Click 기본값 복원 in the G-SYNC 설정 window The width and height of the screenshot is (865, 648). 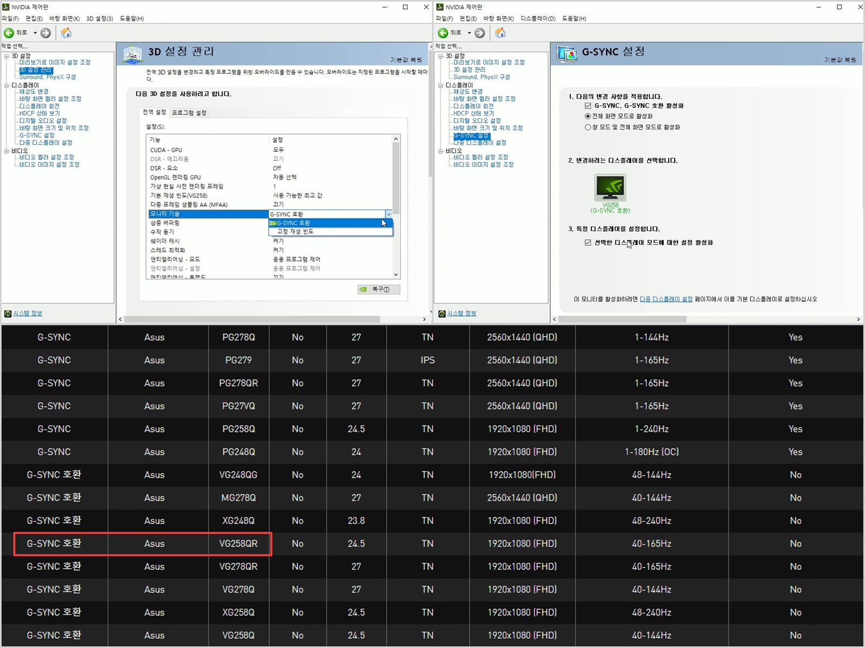pos(840,60)
